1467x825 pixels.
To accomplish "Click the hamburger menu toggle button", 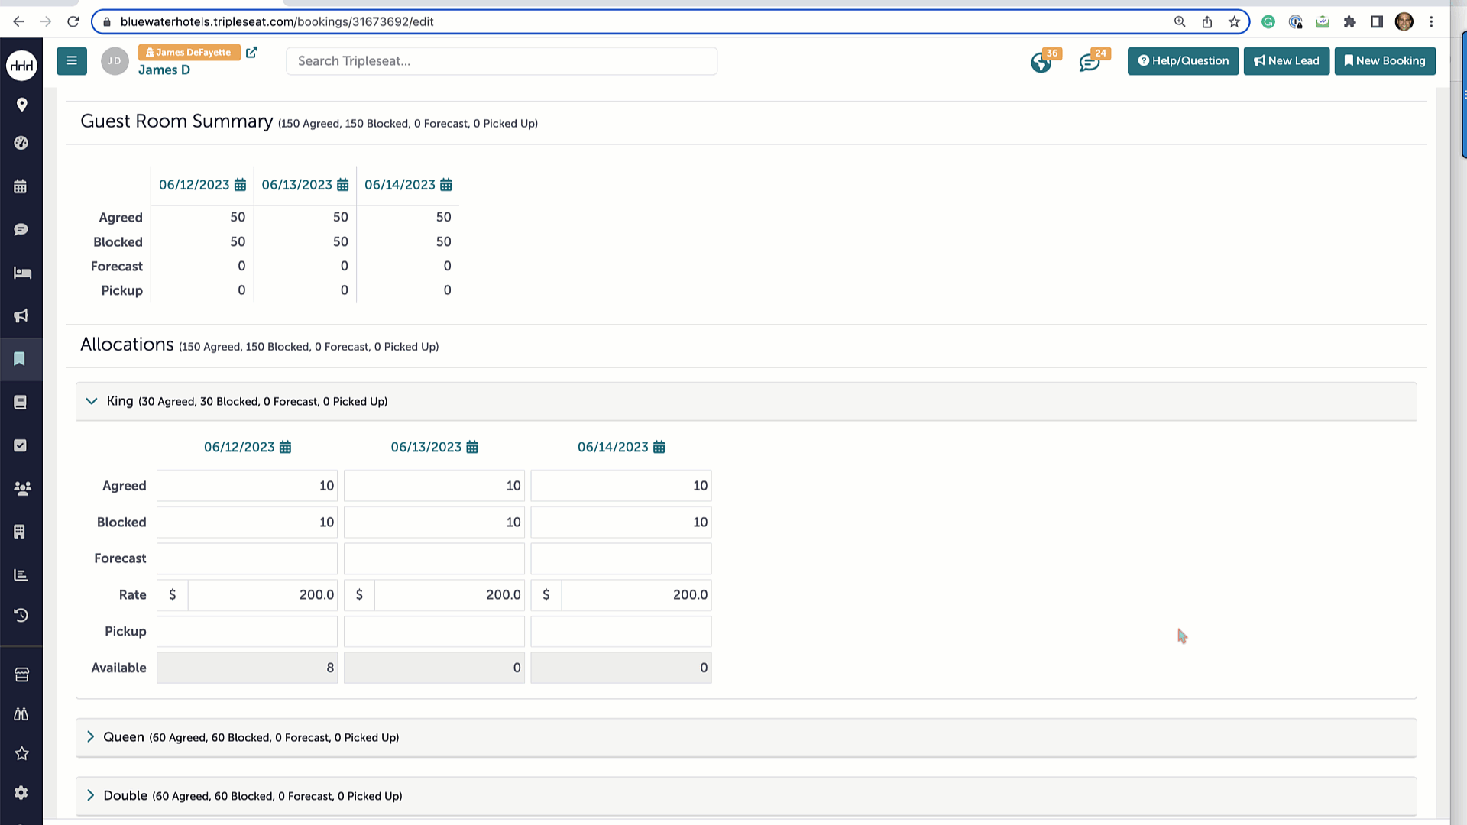I will (72, 61).
